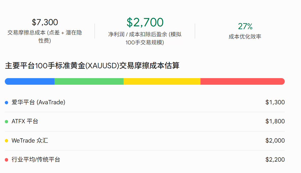Viewport: 301px width, 173px height.
Task: Click the $1,300 AvaTrade cost value
Action: coord(275,102)
